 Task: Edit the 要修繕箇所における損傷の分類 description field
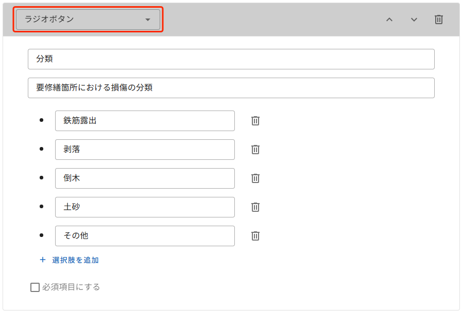coord(231,88)
